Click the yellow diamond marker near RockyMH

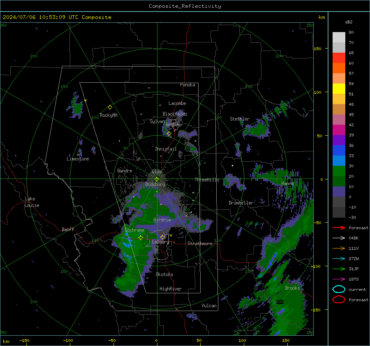pos(110,107)
